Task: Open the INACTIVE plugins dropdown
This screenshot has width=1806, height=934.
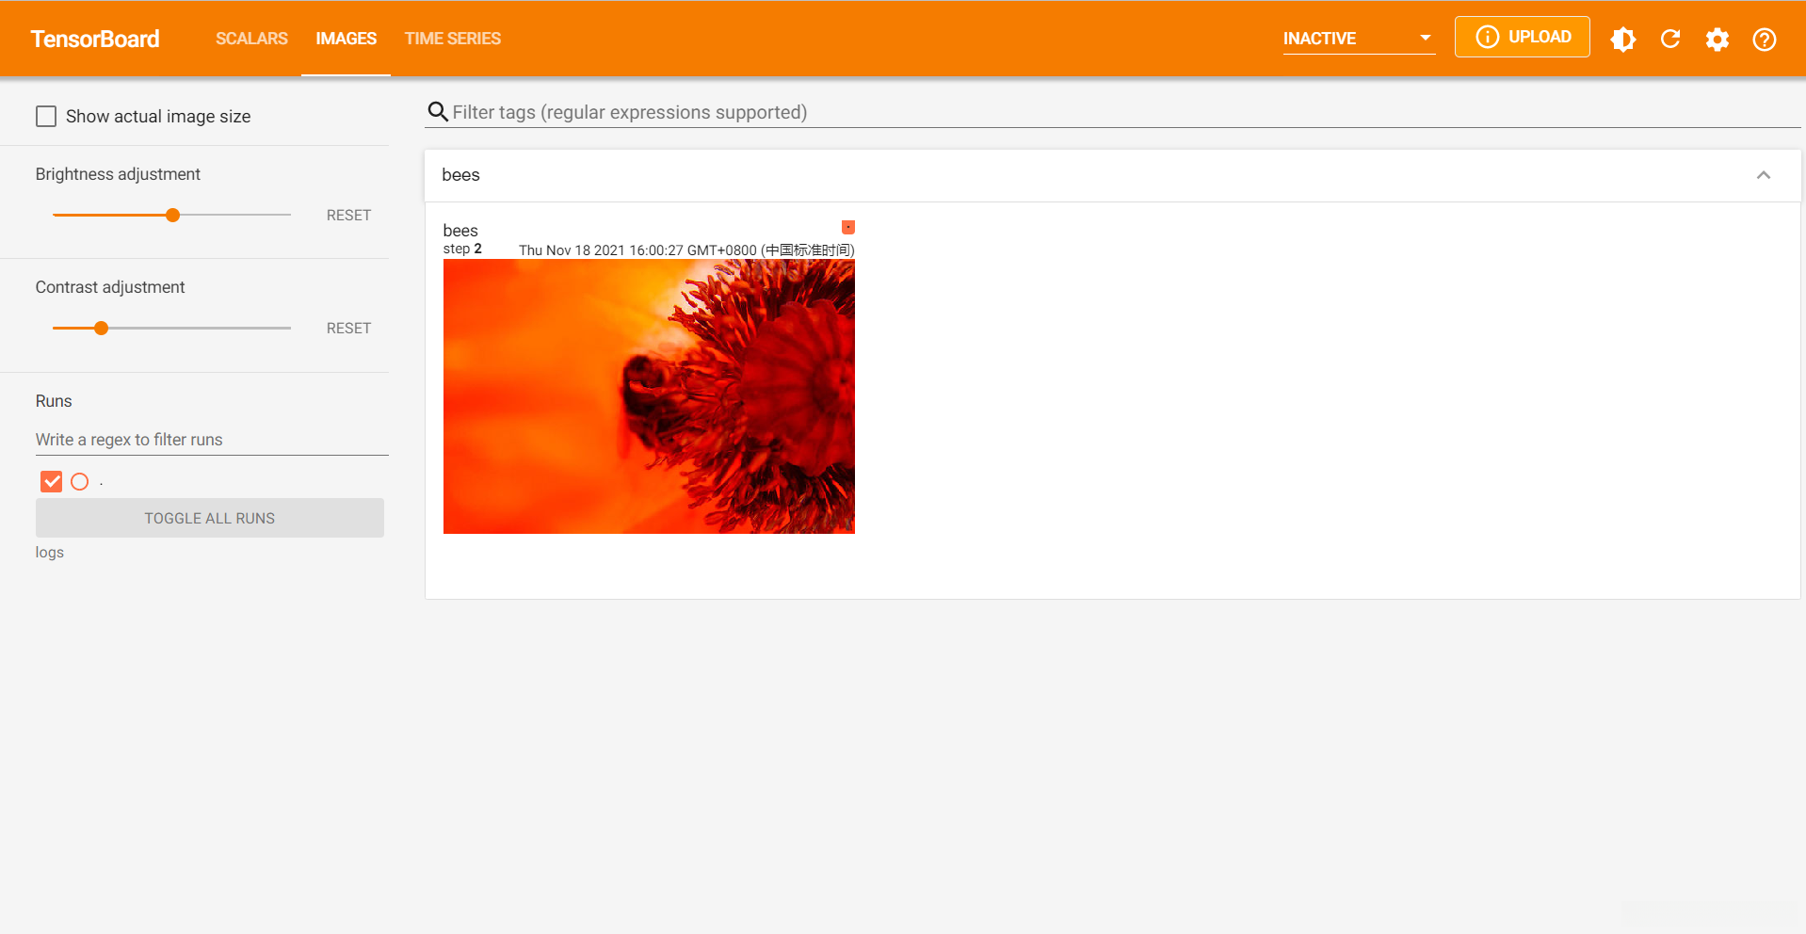Action: click(x=1359, y=39)
